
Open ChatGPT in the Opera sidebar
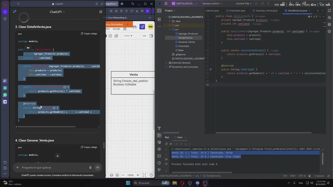point(5,88)
